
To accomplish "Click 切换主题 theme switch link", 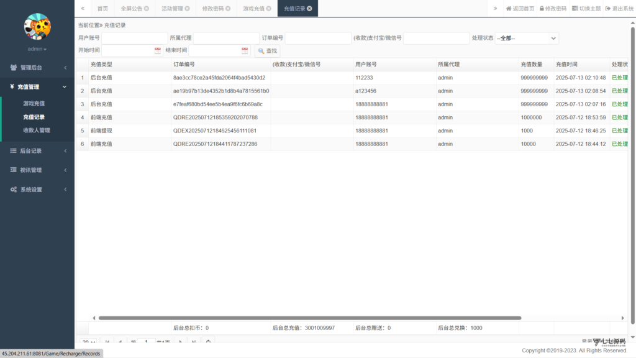I will pyautogui.click(x=586, y=9).
